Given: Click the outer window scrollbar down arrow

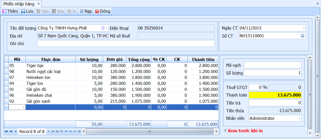Looking at the screenshot, I should pos(317,135).
